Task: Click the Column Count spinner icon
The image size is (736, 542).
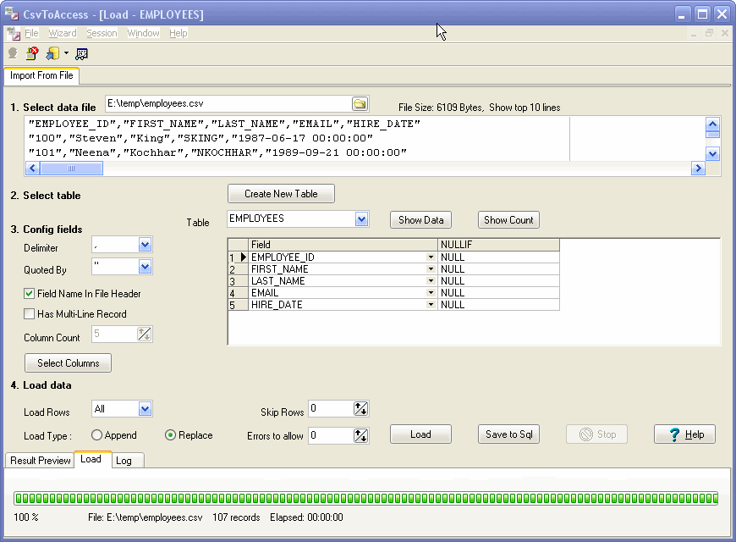Action: coord(144,335)
